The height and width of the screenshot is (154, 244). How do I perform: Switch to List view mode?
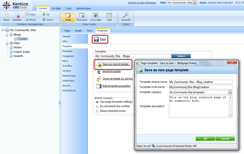click(109, 17)
